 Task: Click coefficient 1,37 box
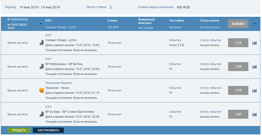tap(238, 114)
